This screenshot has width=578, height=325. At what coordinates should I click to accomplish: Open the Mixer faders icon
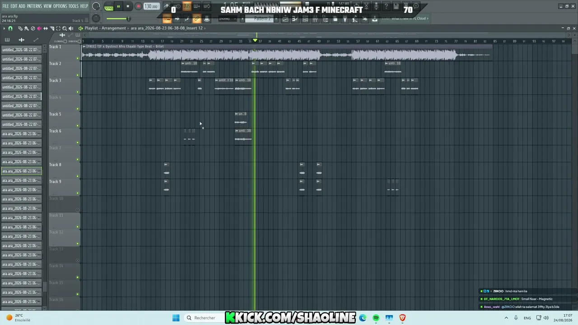(315, 19)
